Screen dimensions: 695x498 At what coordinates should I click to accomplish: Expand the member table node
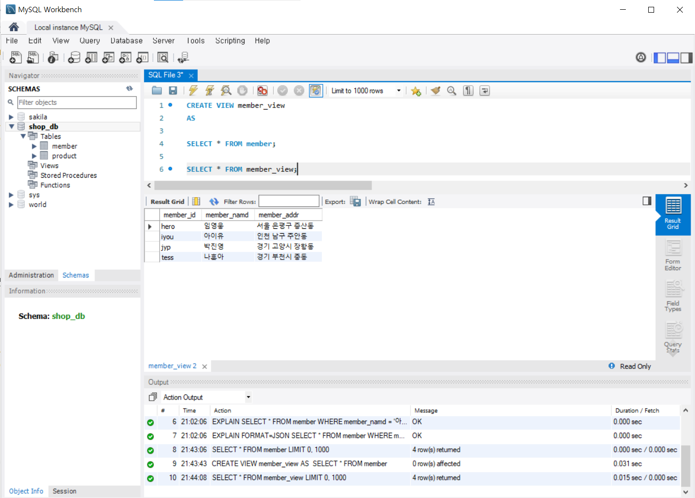(x=34, y=146)
